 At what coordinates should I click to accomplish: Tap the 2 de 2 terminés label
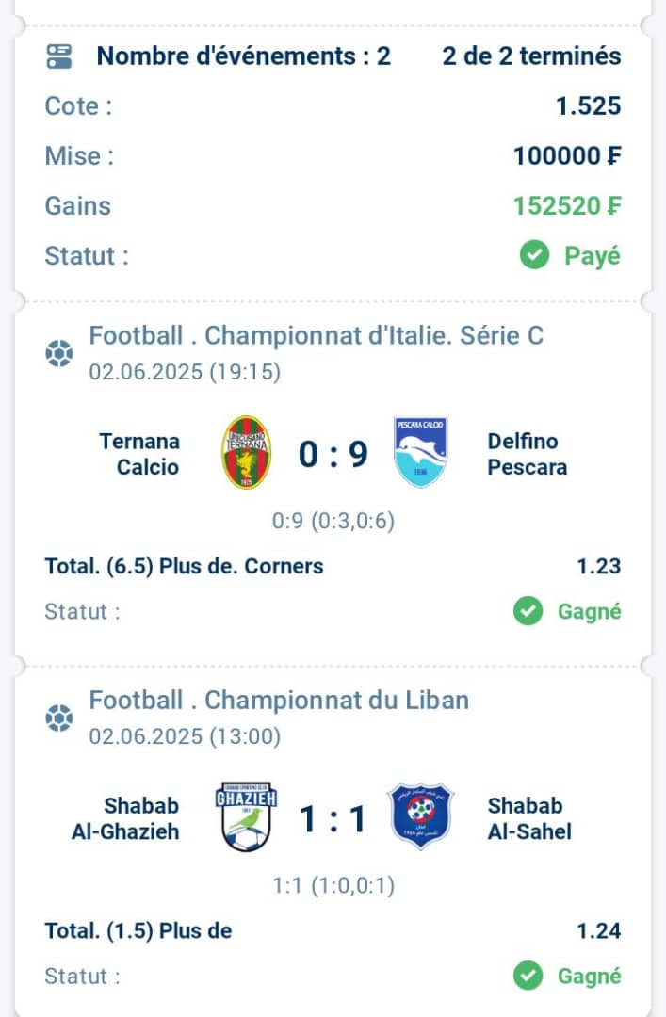point(531,56)
